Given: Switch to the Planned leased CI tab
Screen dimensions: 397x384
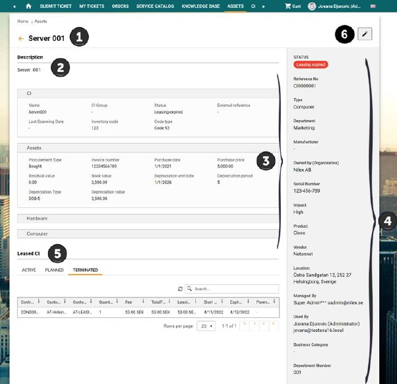Looking at the screenshot, I should click(54, 270).
